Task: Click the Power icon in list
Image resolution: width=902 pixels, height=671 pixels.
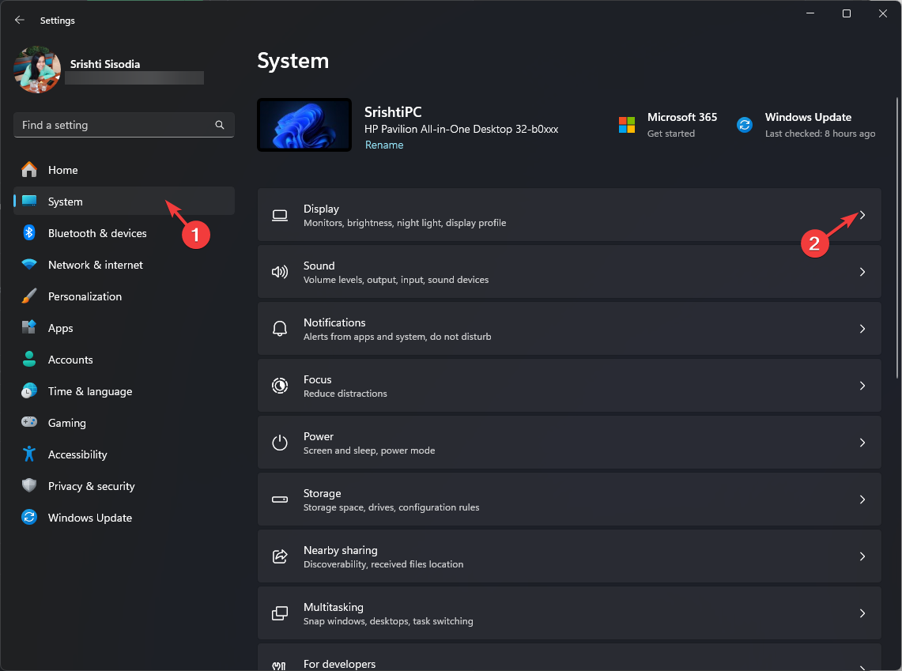Action: point(280,443)
